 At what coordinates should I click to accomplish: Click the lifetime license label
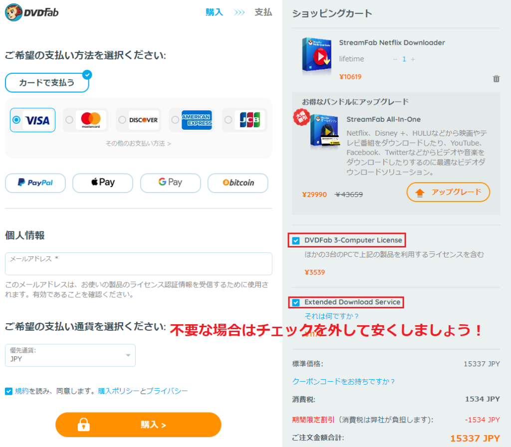351,59
